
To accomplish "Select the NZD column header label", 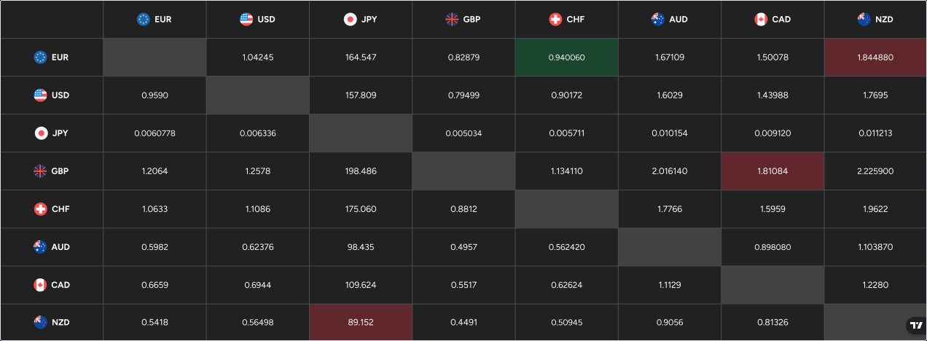I will (x=884, y=20).
